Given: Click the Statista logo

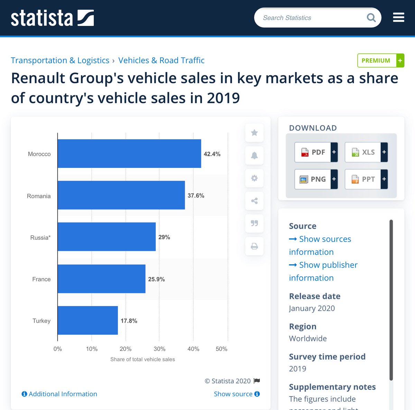Looking at the screenshot, I should point(52,18).
